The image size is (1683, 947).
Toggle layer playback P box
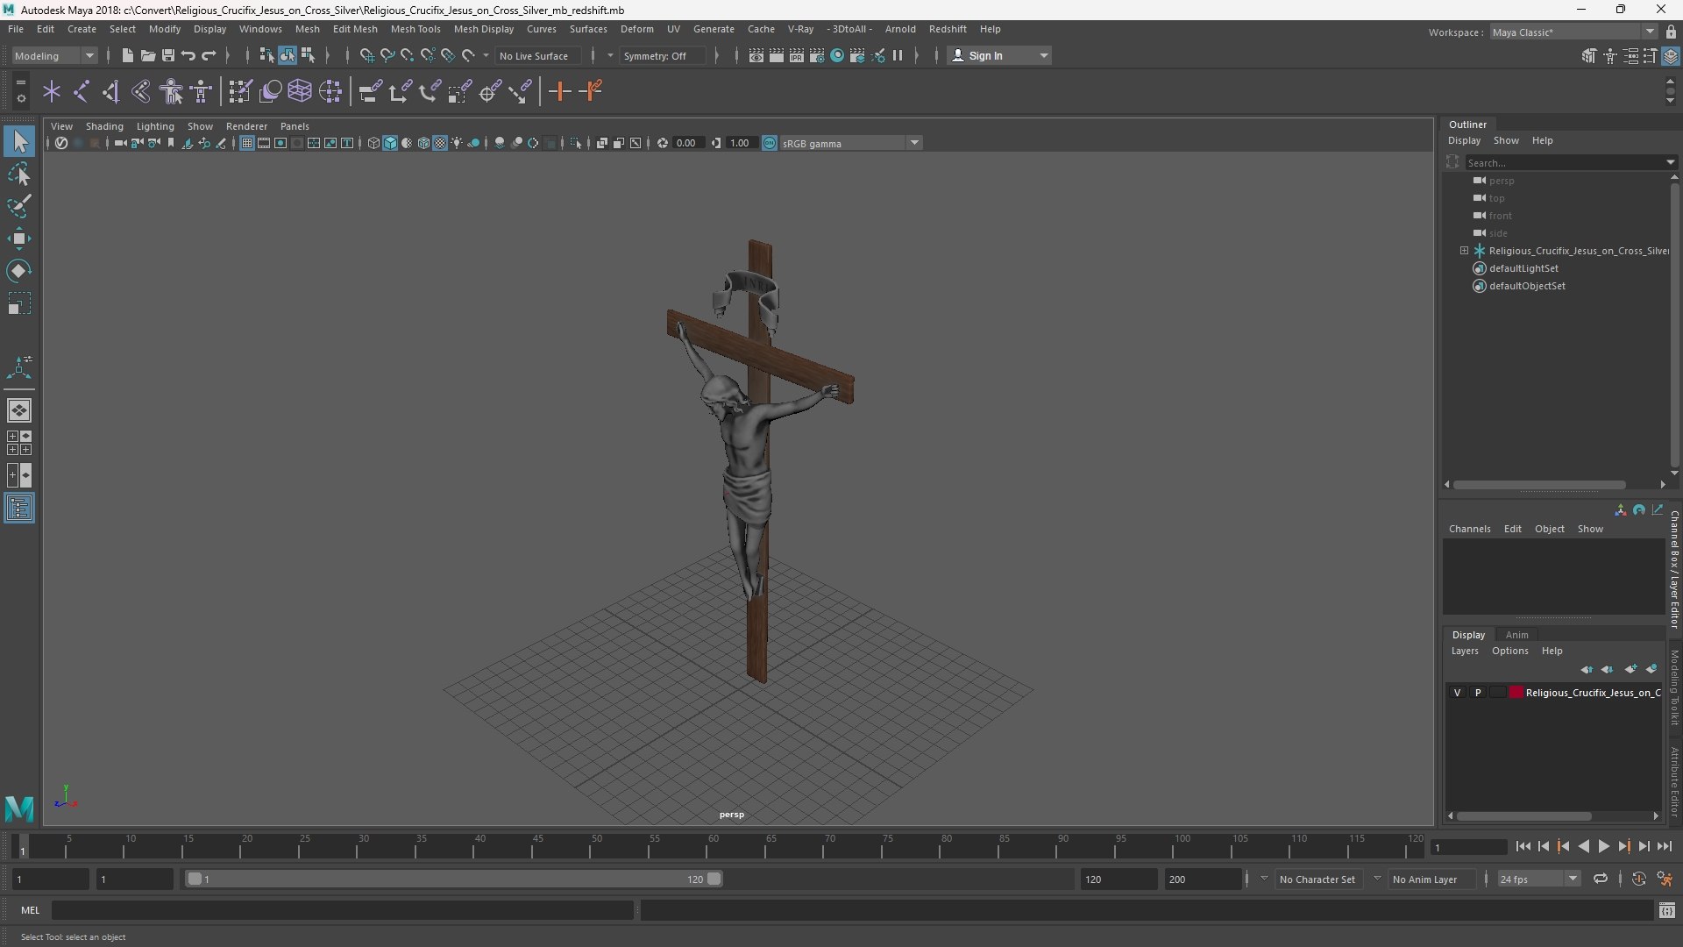coord(1478,693)
